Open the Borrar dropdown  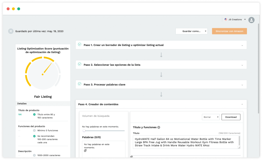tap(211, 117)
